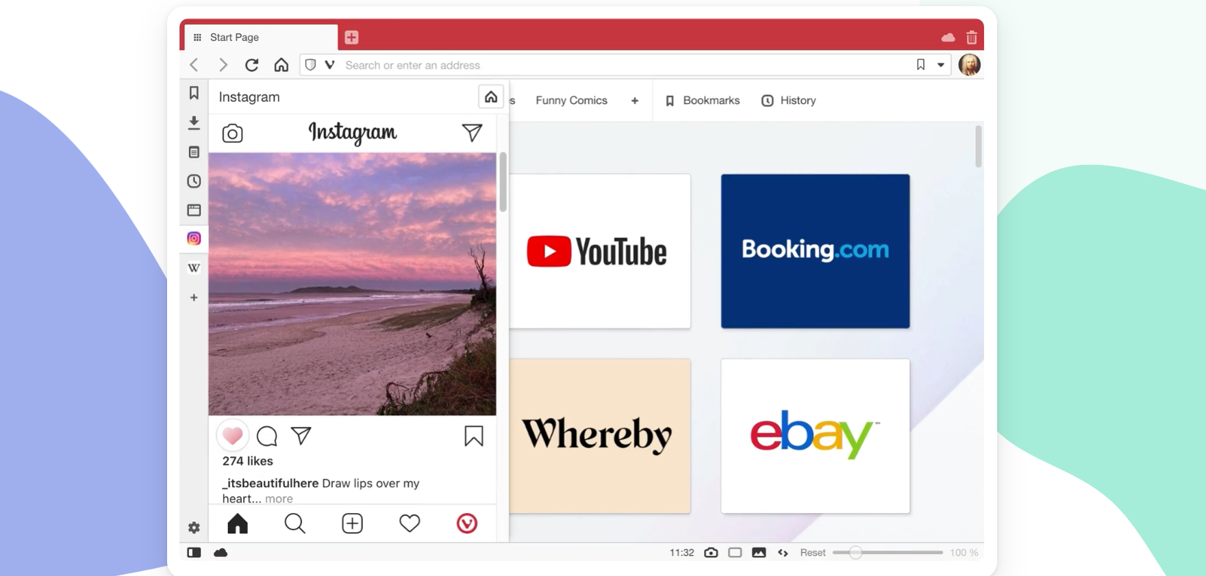This screenshot has height=576, width=1206.
Task: Go to the Instagram panel homepage
Action: (491, 97)
